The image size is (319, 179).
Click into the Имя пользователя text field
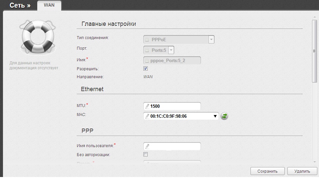(x=175, y=146)
